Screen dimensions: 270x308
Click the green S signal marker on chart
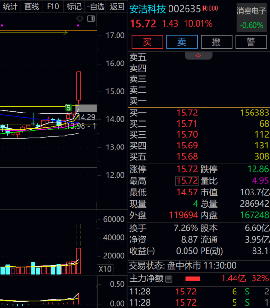[68, 108]
